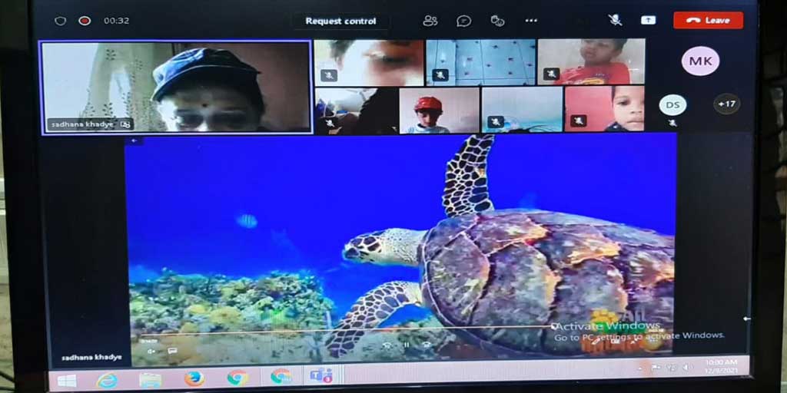Screen dimensions: 787x393
Task: Select the tile with a child's face on pink background
Action: coord(604,109)
